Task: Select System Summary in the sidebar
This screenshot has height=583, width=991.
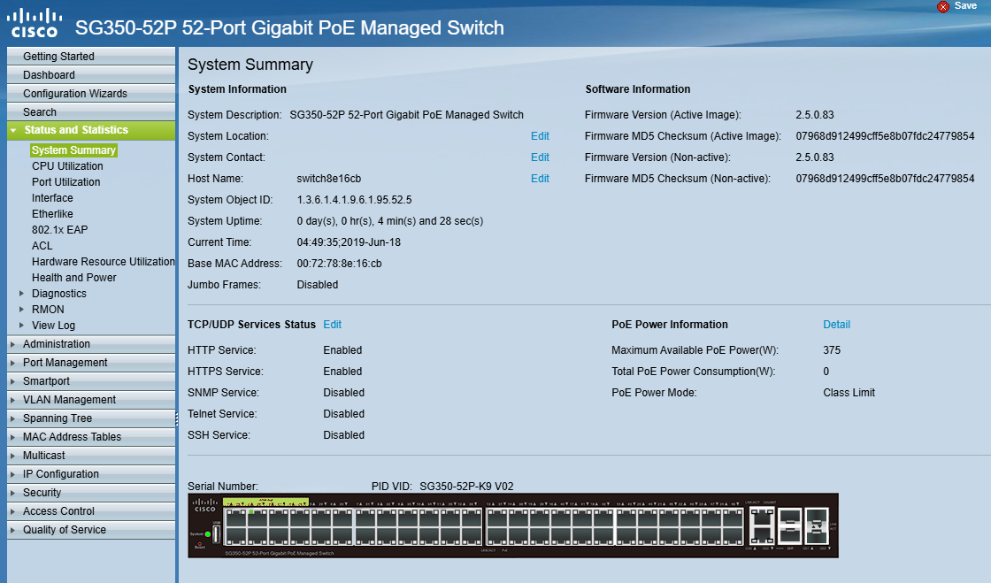Action: tap(73, 150)
